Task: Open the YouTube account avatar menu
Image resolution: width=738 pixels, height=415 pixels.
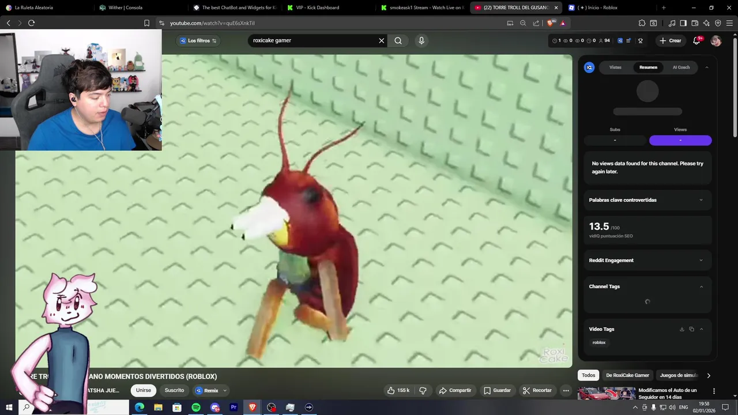Action: (716, 40)
